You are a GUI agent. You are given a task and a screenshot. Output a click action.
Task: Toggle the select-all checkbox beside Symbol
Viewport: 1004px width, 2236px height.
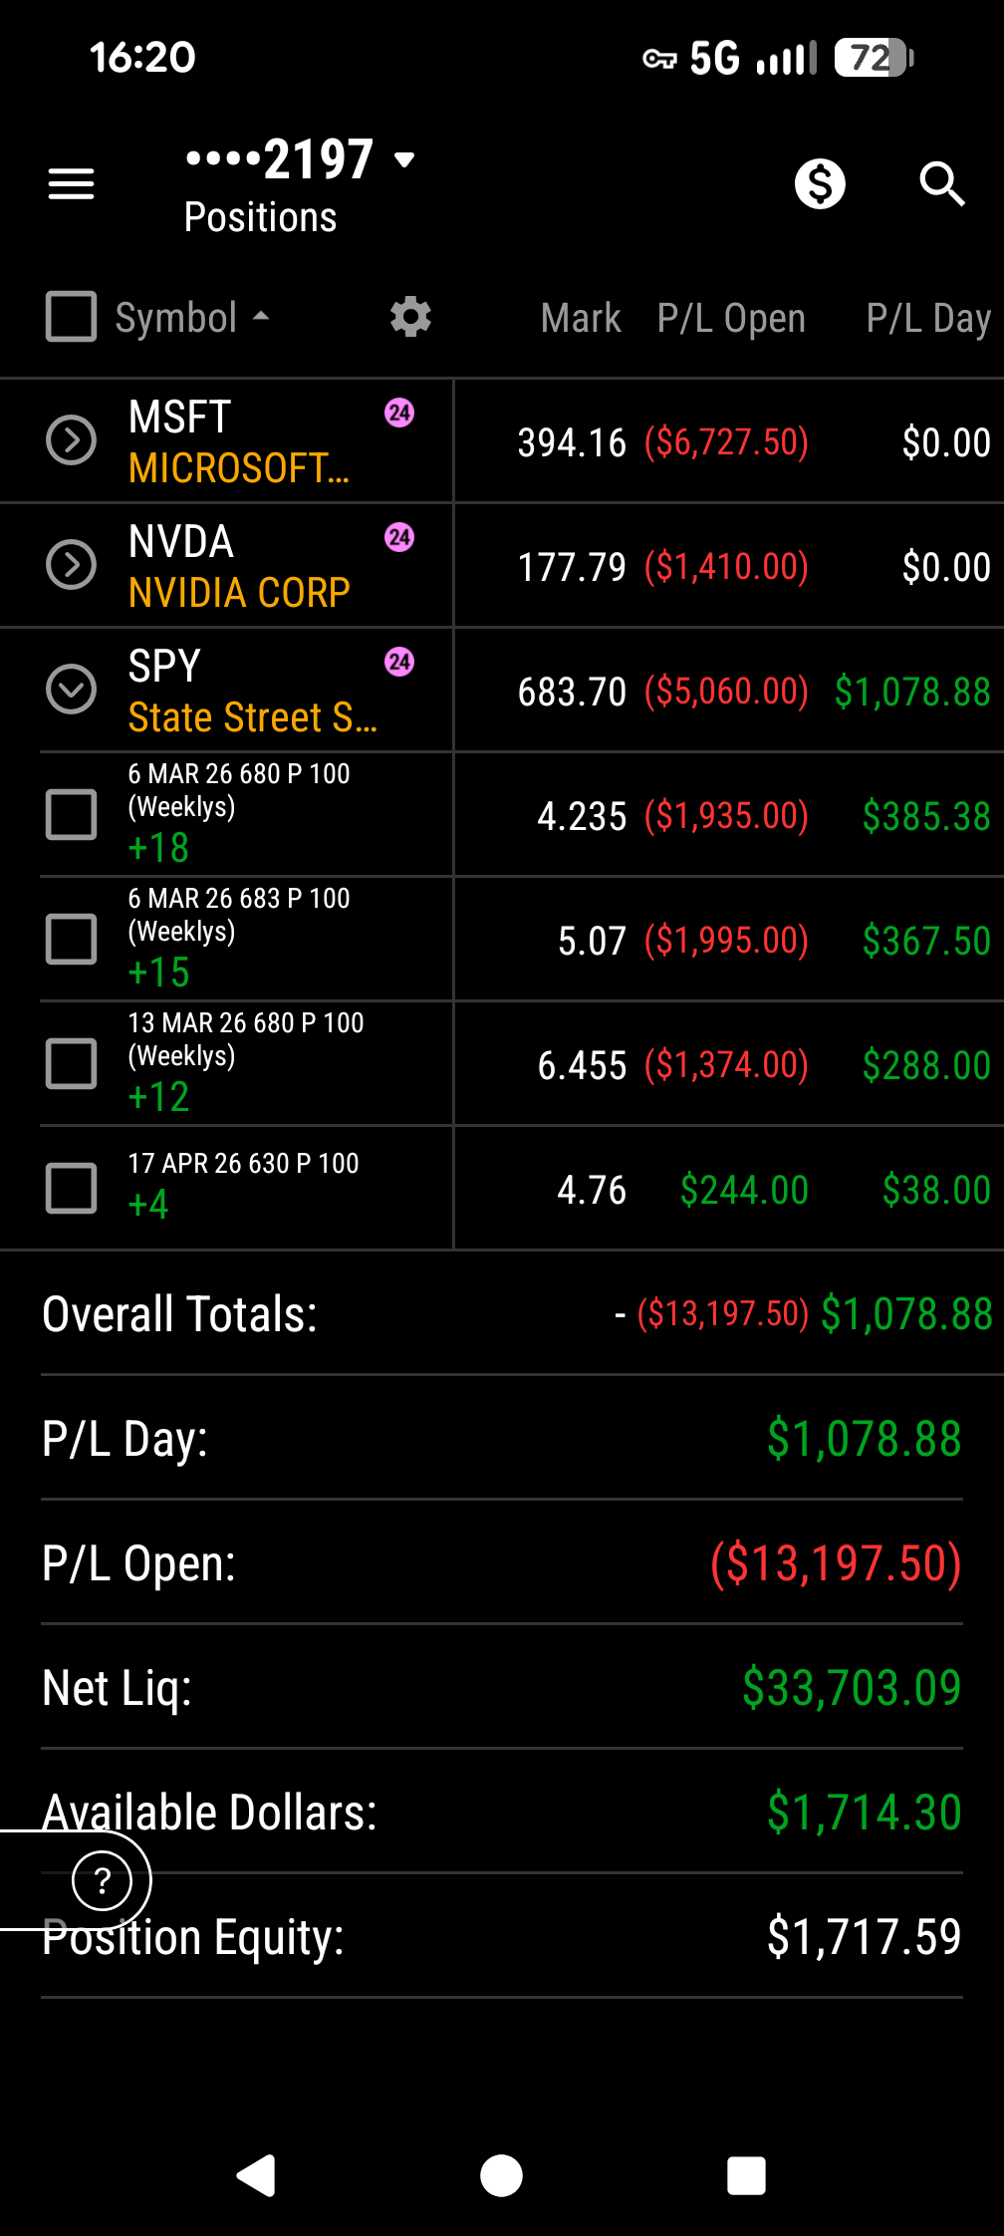[72, 317]
